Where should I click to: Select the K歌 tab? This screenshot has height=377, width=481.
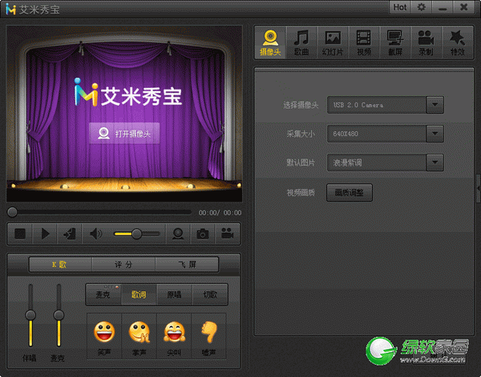60,264
